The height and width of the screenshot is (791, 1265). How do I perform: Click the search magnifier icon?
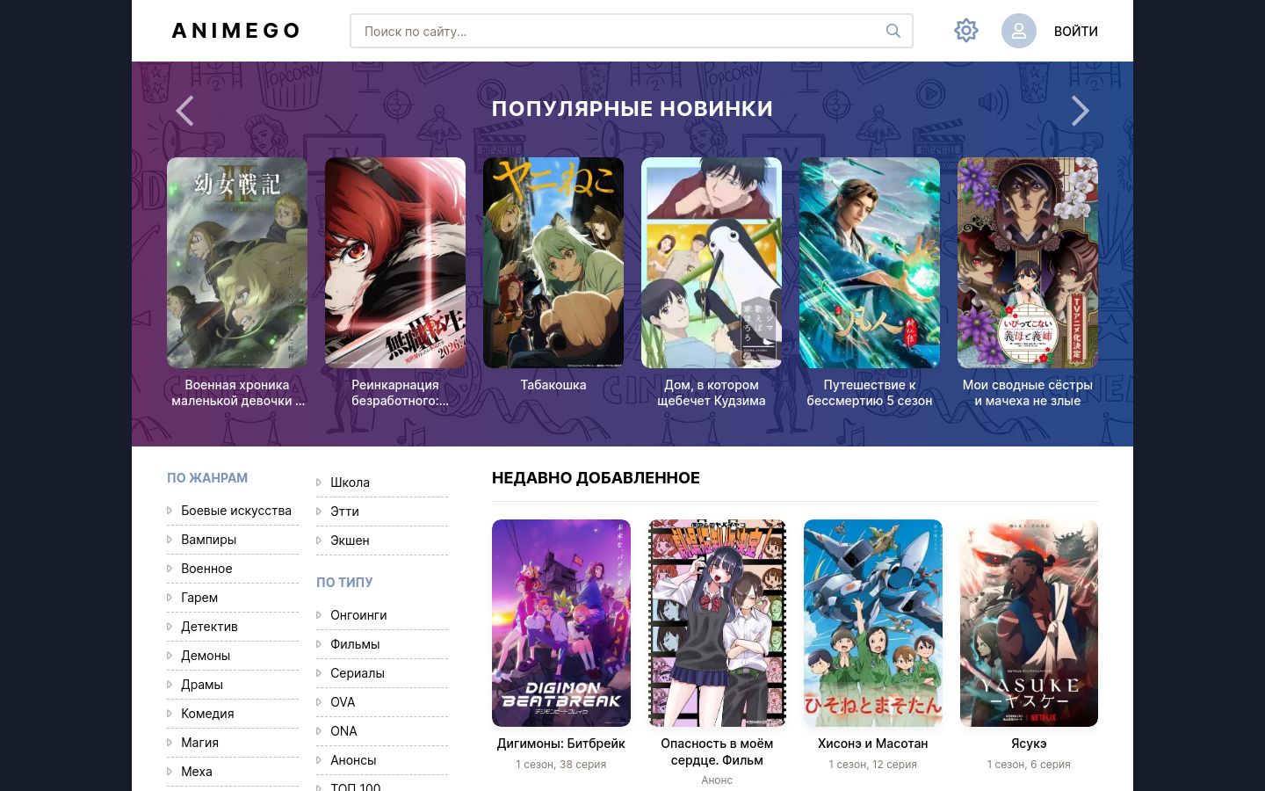(893, 31)
